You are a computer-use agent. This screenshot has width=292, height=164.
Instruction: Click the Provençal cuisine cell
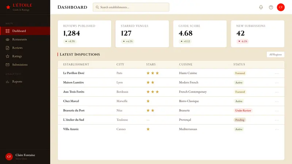185,120
